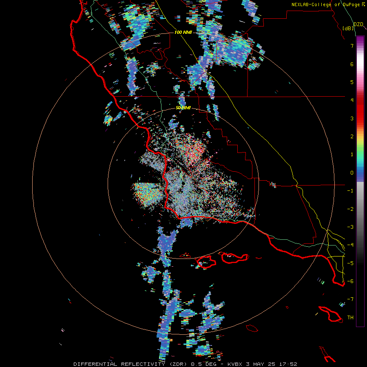
Task: Click the 4 value on color scale
Action: (x=352, y=100)
